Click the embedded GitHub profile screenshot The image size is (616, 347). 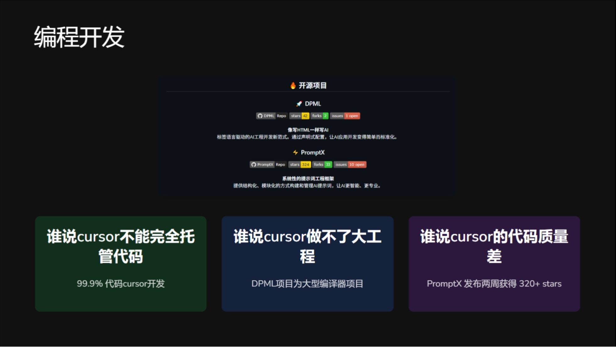(308, 136)
